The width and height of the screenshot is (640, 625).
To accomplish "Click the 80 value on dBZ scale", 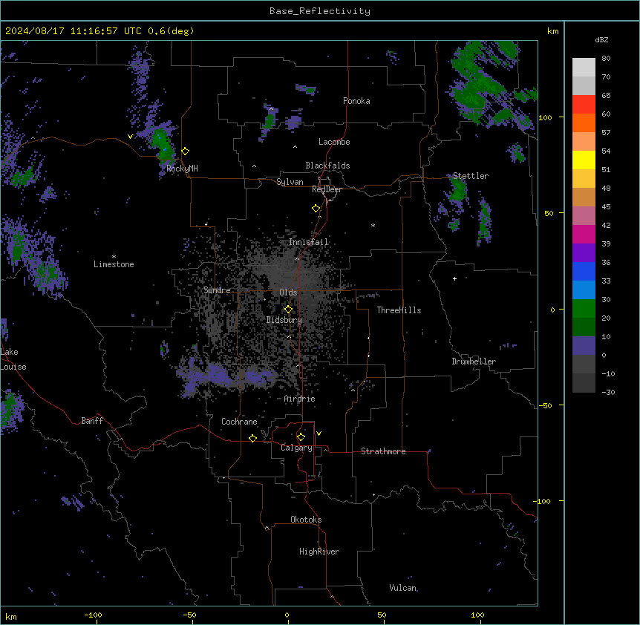I will tap(606, 59).
